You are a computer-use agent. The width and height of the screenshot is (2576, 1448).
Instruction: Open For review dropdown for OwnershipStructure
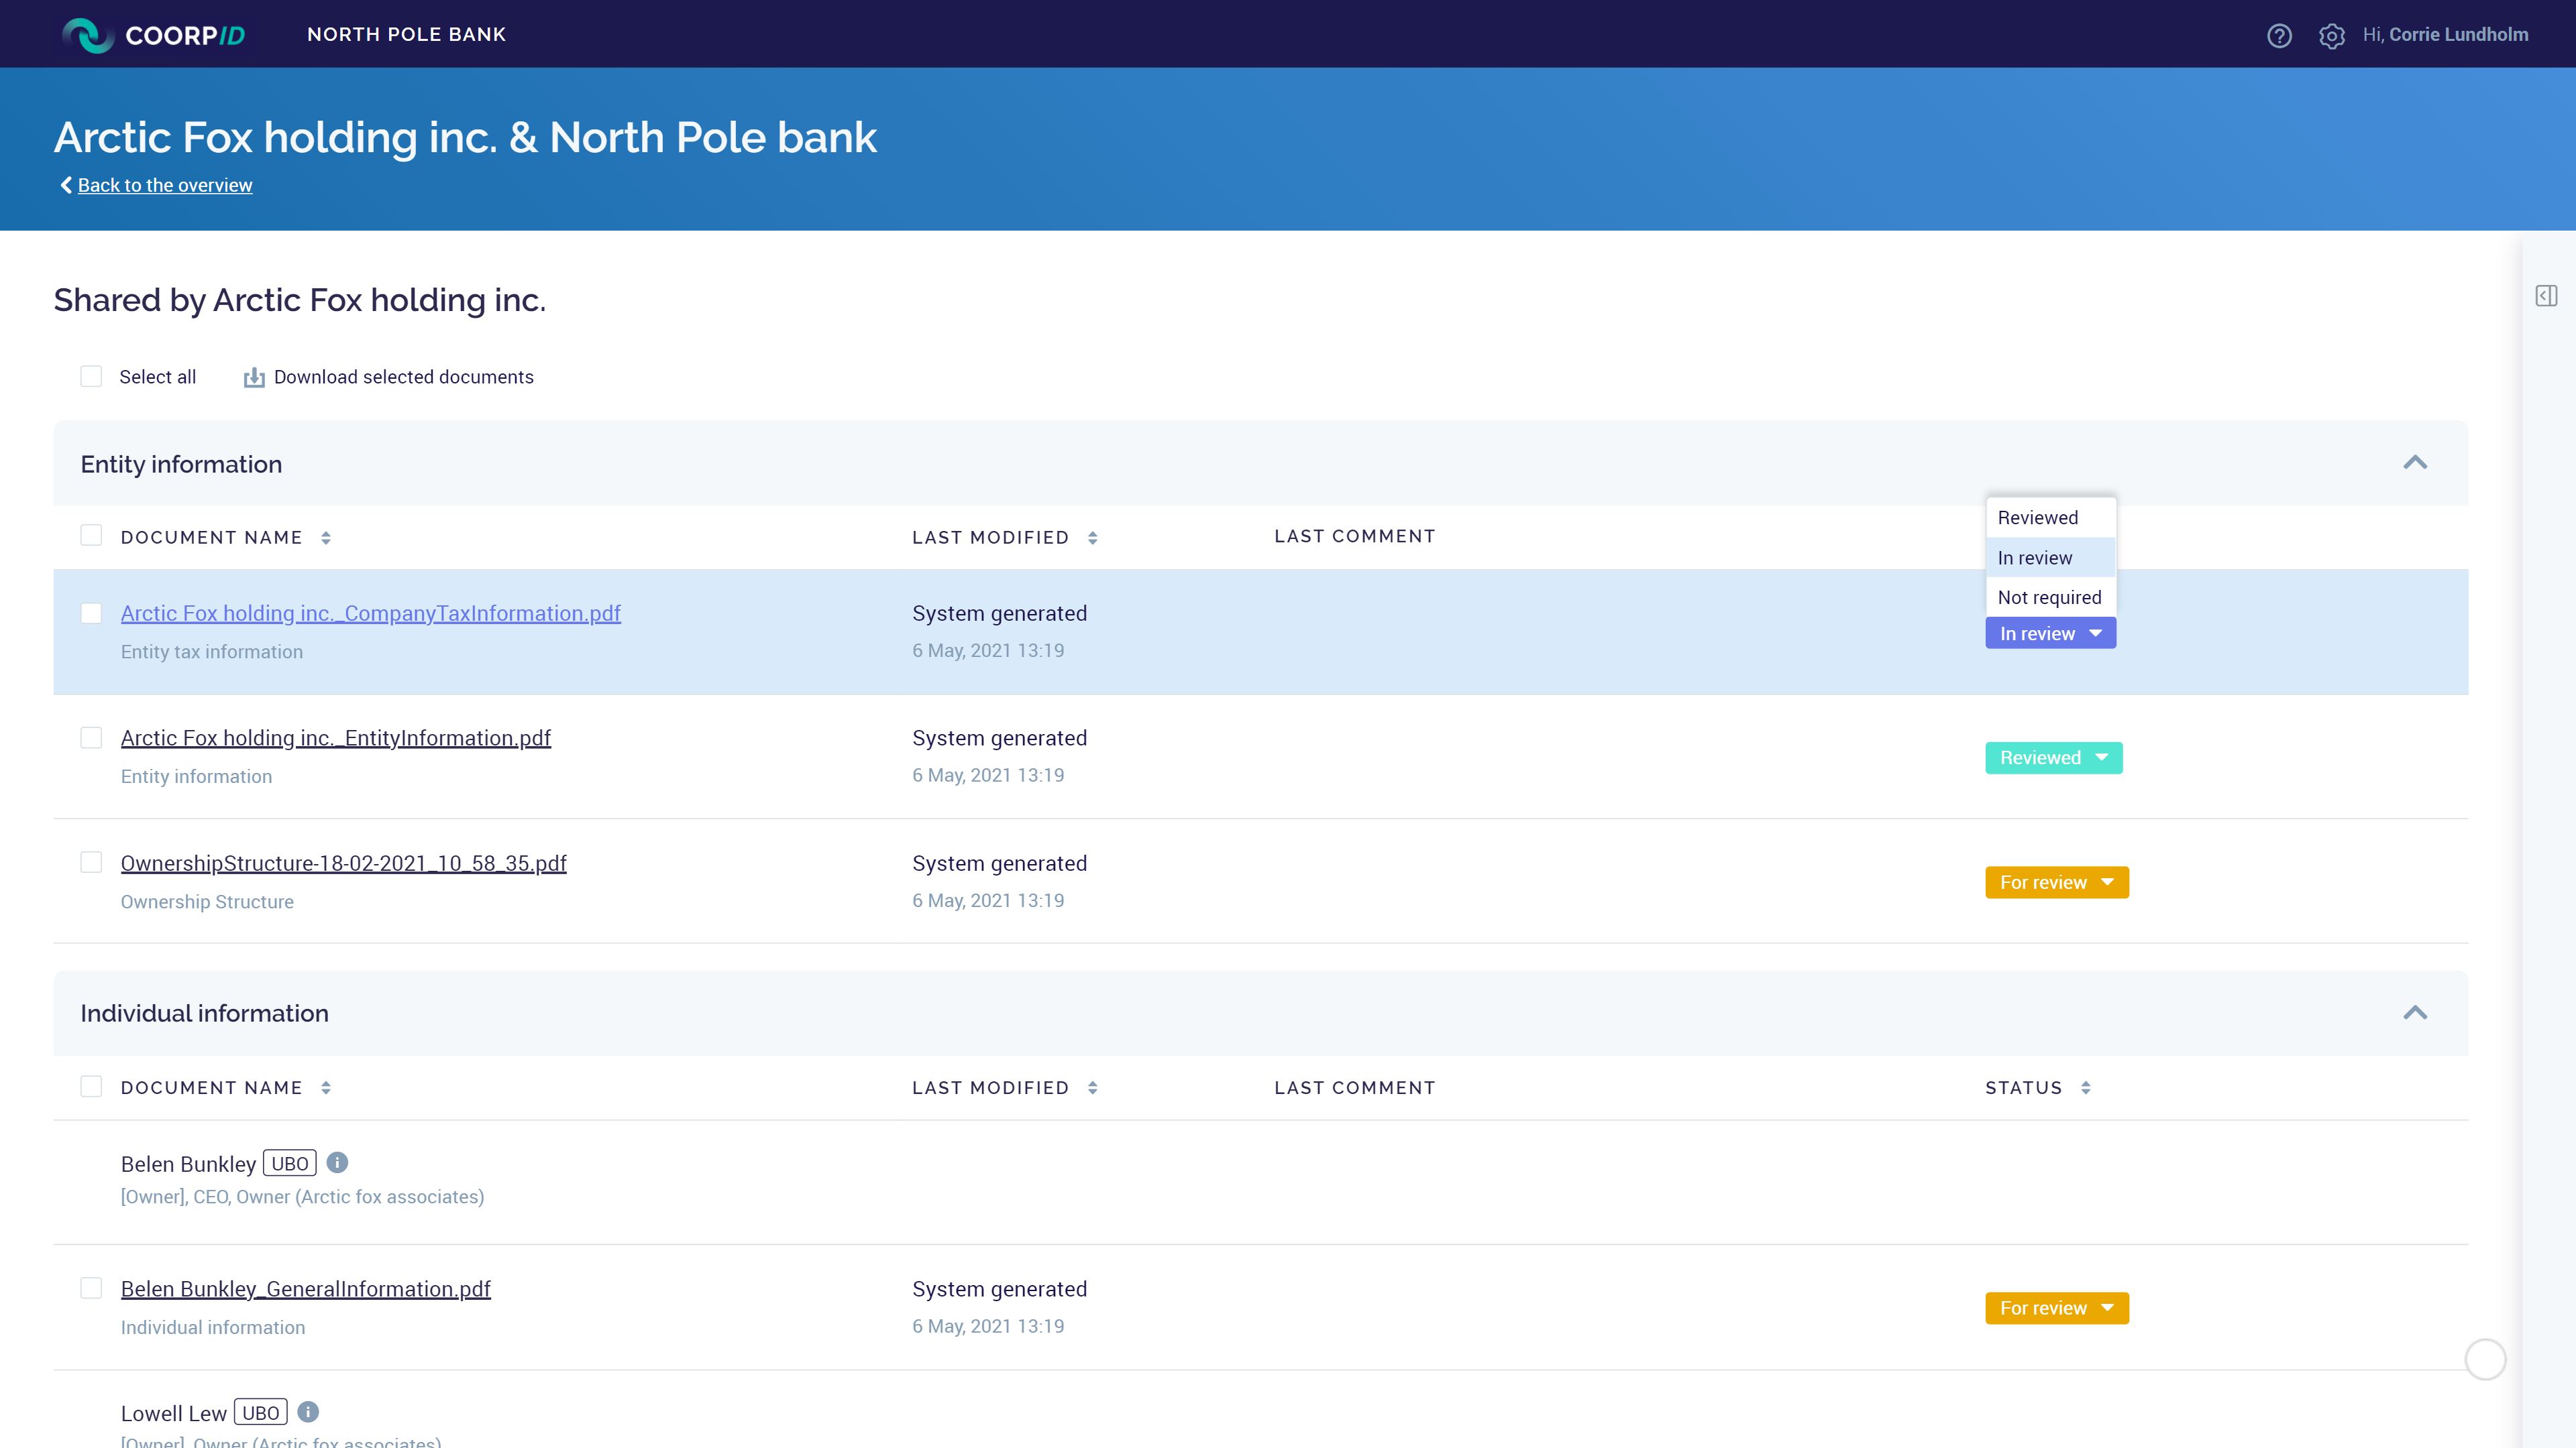point(2057,882)
